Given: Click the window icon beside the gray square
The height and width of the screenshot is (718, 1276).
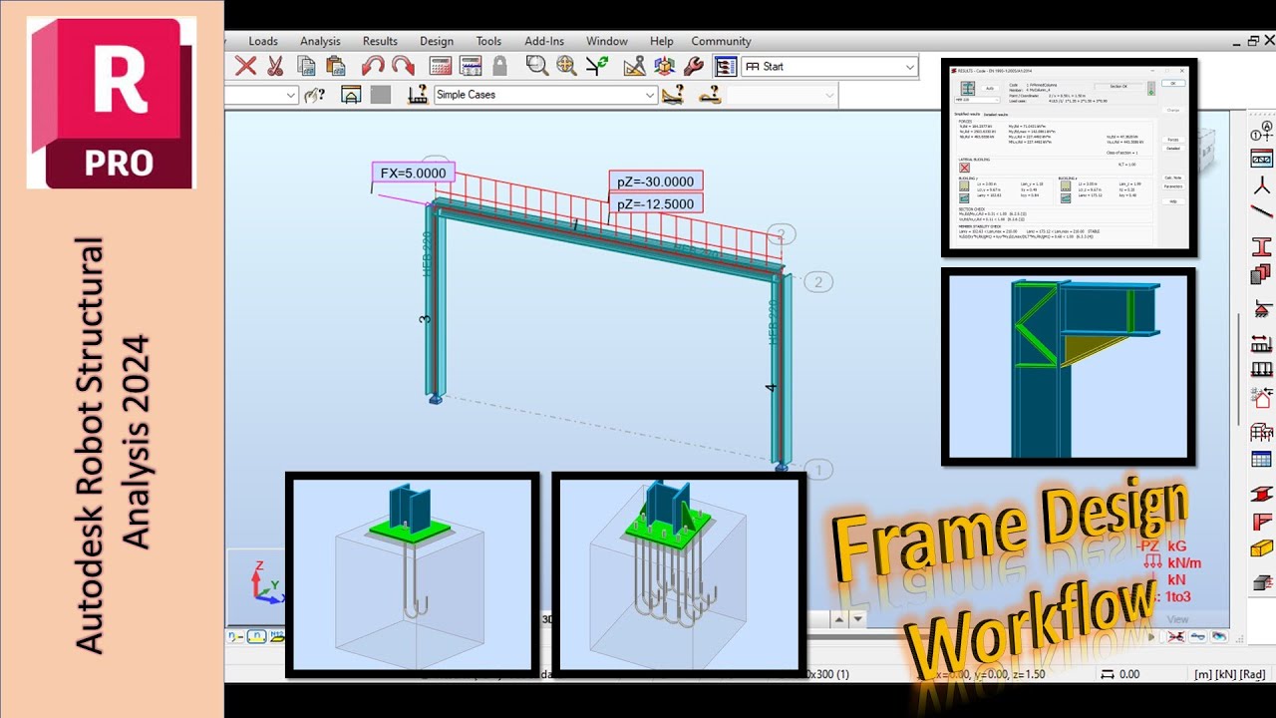Looking at the screenshot, I should pos(351,95).
